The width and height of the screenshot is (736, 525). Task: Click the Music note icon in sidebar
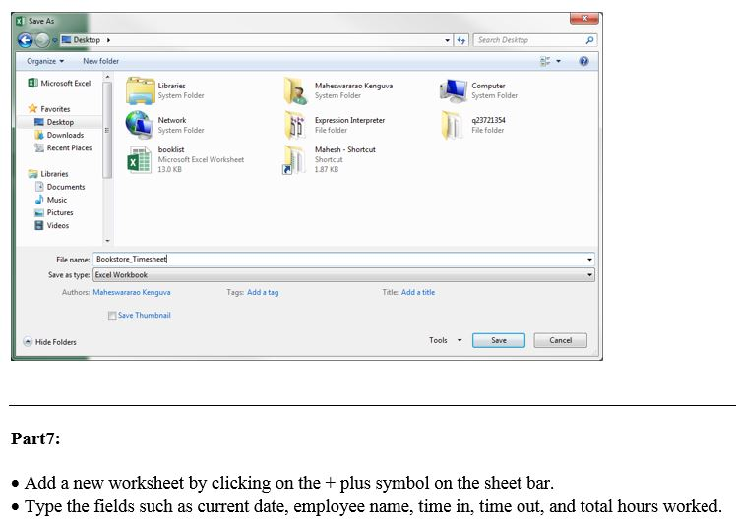click(x=39, y=200)
